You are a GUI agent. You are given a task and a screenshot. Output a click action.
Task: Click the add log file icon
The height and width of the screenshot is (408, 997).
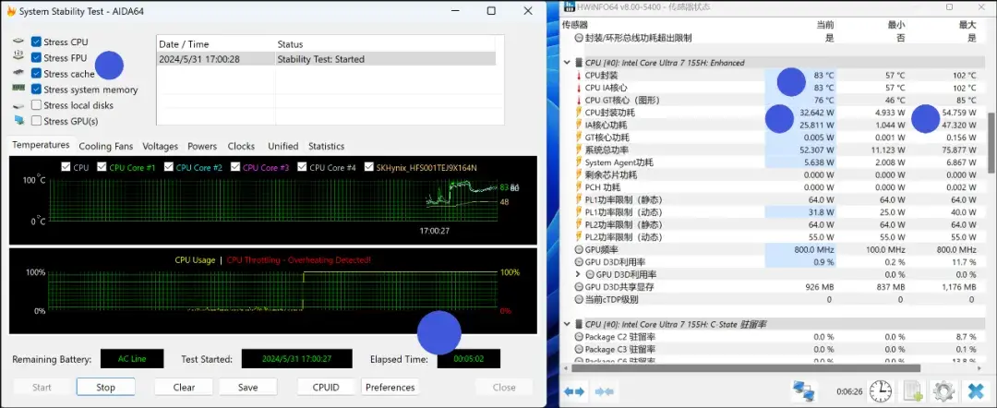[x=912, y=390]
